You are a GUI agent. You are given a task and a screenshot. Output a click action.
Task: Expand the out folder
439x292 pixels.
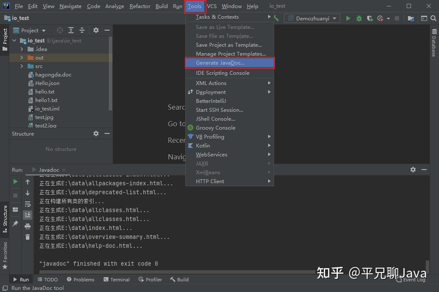pyautogui.click(x=22, y=57)
